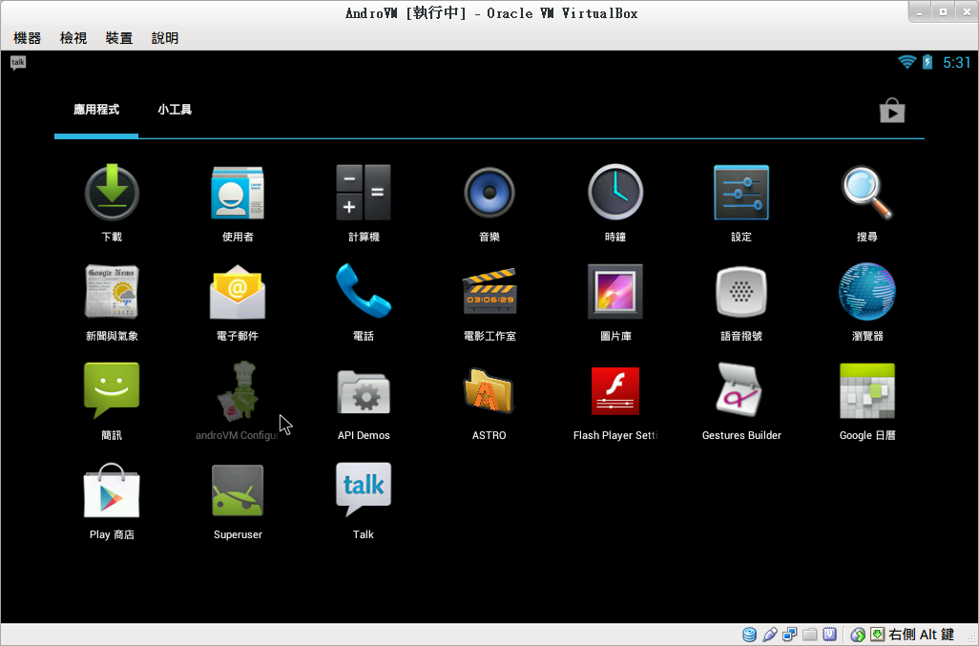Open the 簡訊 messaging app
Image resolution: width=979 pixels, height=646 pixels.
pos(112,402)
